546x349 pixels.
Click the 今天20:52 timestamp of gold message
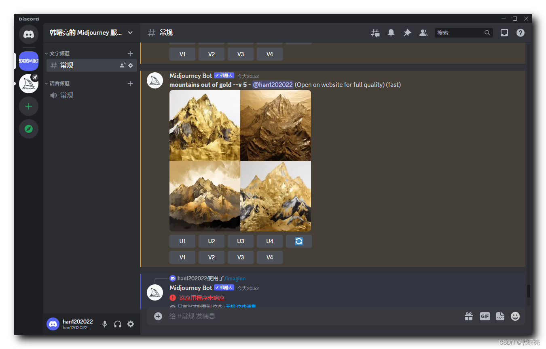coord(248,76)
